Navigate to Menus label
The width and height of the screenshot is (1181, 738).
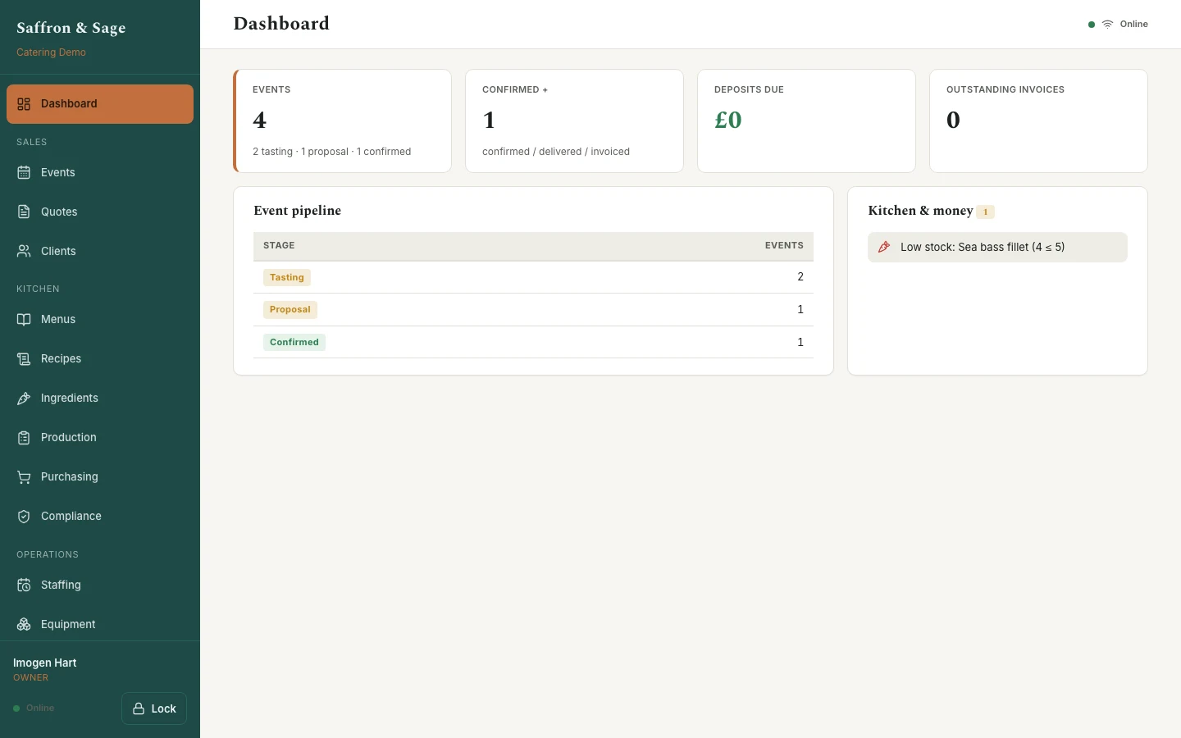coord(58,320)
